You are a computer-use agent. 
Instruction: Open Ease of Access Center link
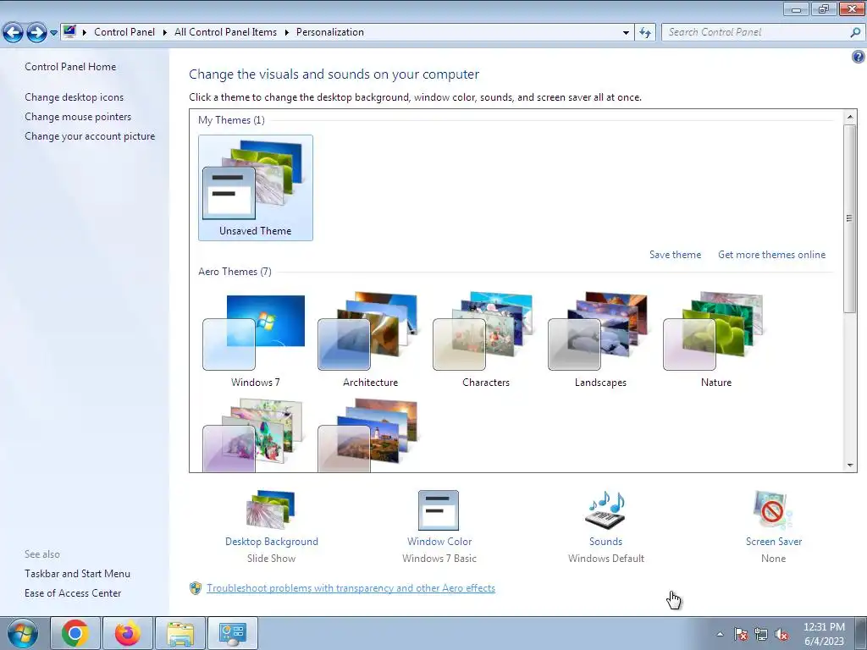(x=73, y=593)
